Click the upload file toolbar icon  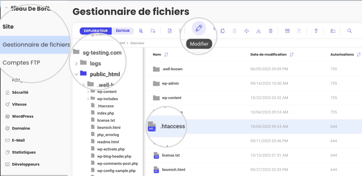(x=170, y=31)
